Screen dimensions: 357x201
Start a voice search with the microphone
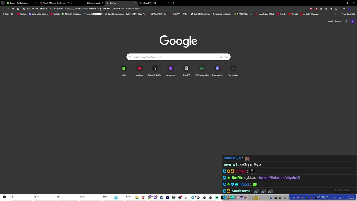pos(221,57)
